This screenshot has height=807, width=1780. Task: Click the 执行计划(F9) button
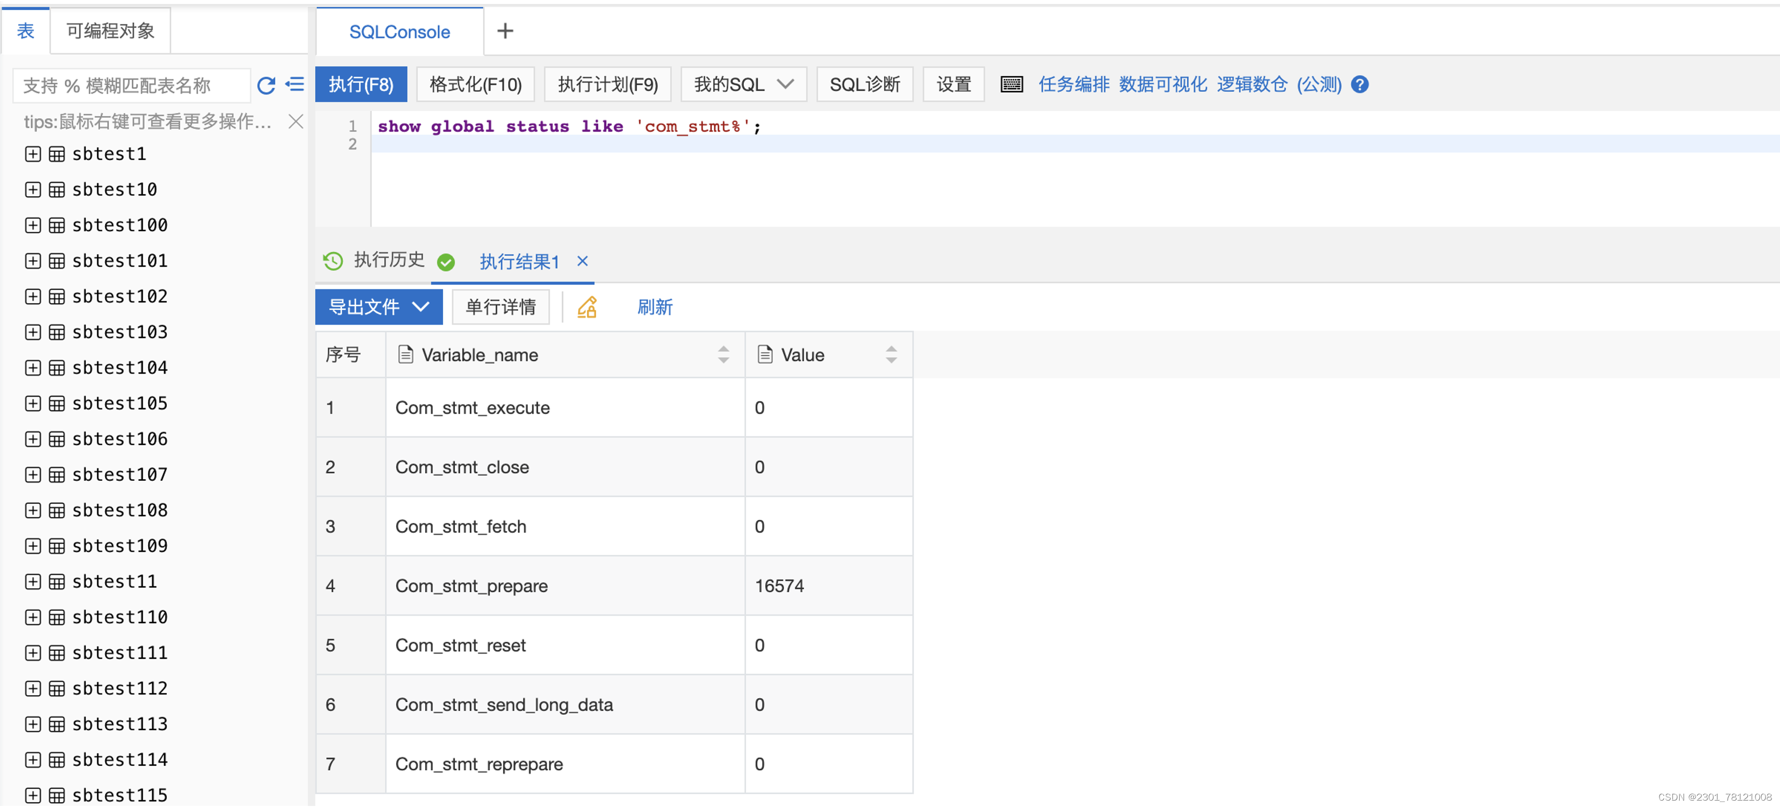pyautogui.click(x=607, y=84)
